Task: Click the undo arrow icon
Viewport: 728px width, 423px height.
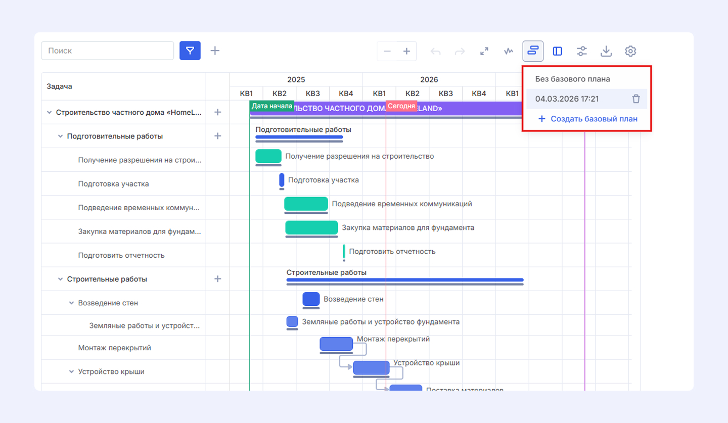Action: click(x=435, y=51)
